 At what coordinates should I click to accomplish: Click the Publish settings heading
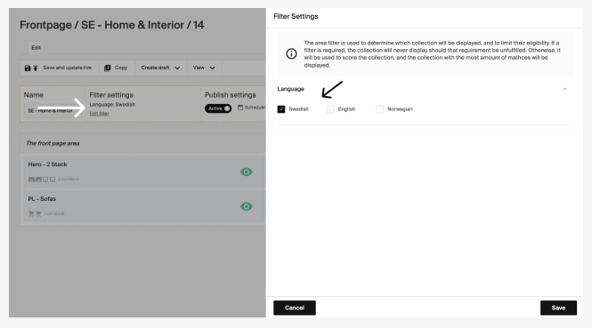pos(231,95)
